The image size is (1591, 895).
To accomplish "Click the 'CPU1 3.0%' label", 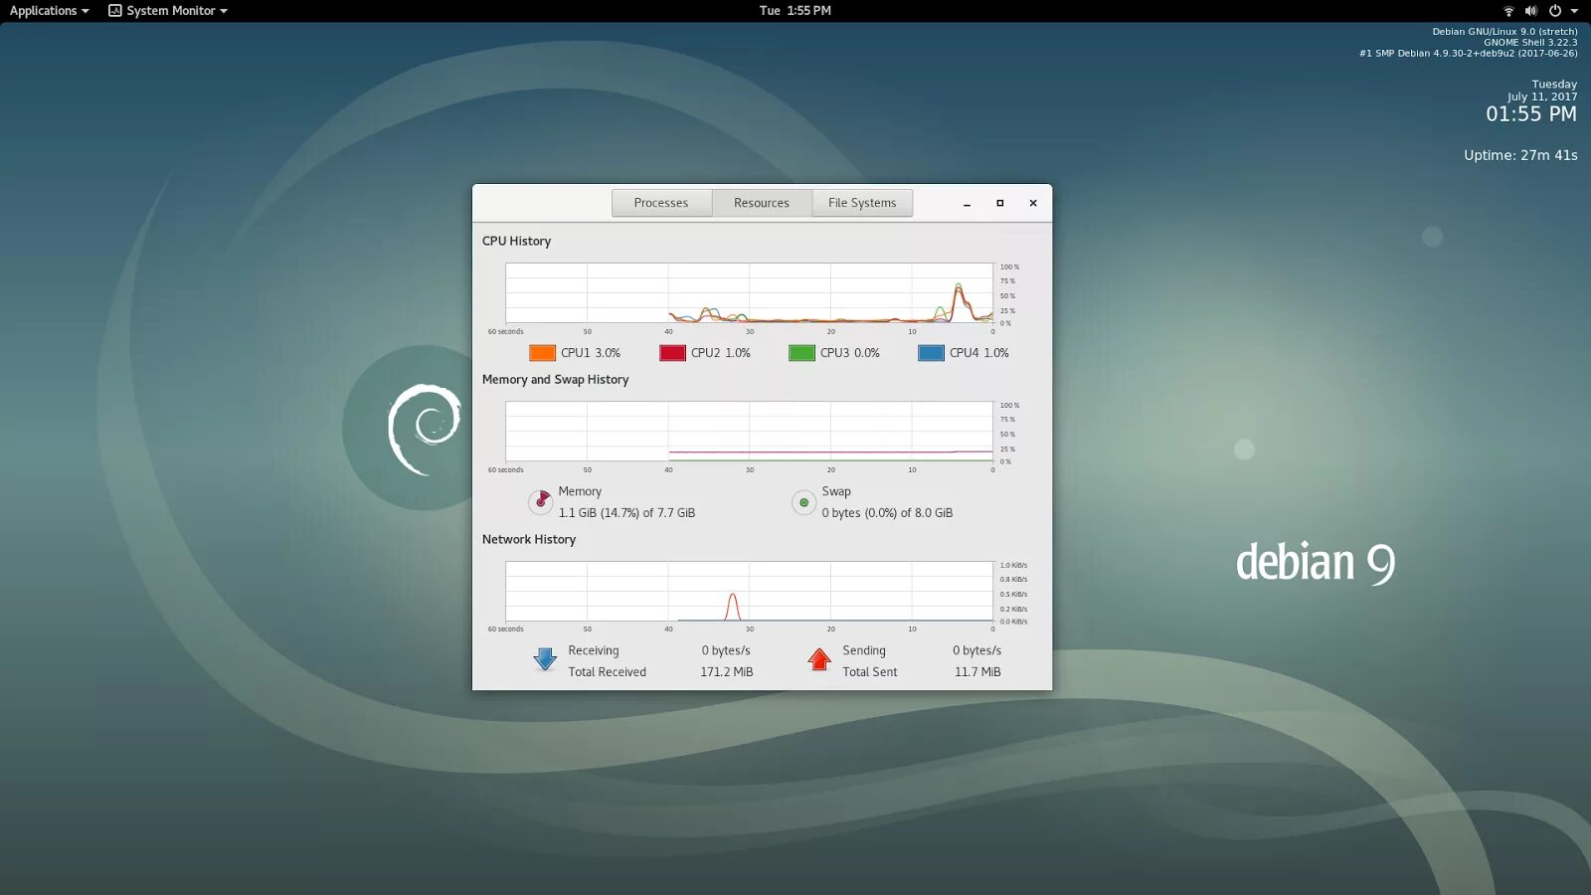I will 591,353.
